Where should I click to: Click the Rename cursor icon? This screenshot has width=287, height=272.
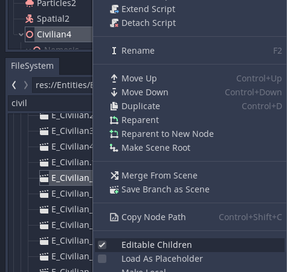tap(114, 51)
